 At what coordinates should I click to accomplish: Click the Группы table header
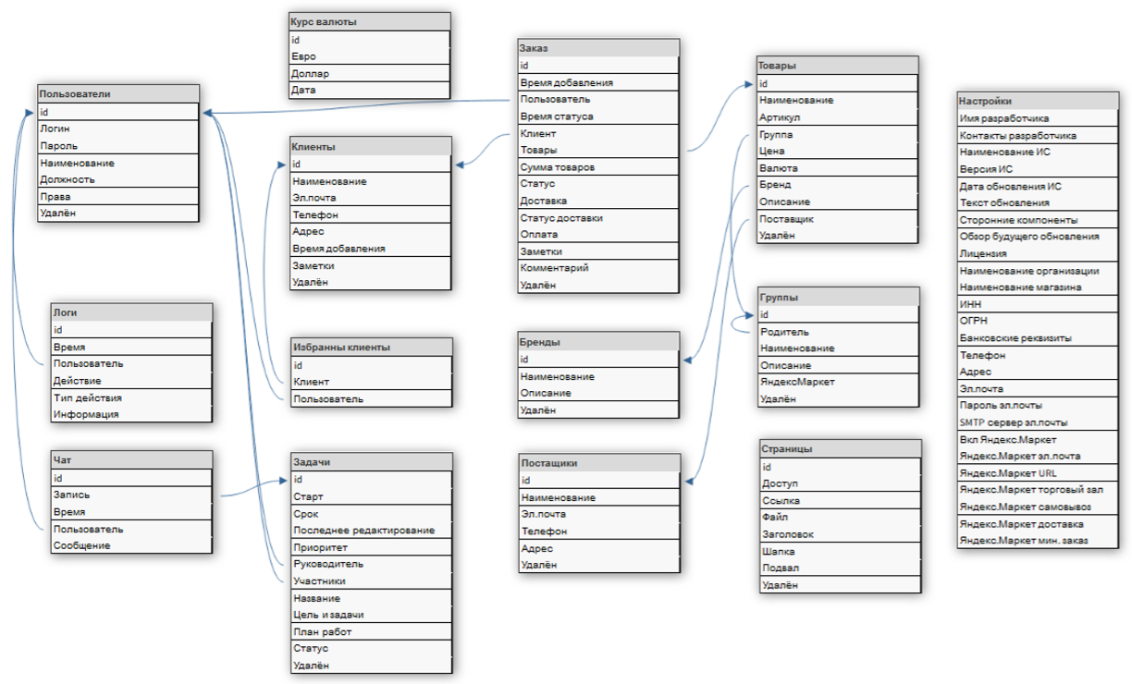(x=839, y=297)
